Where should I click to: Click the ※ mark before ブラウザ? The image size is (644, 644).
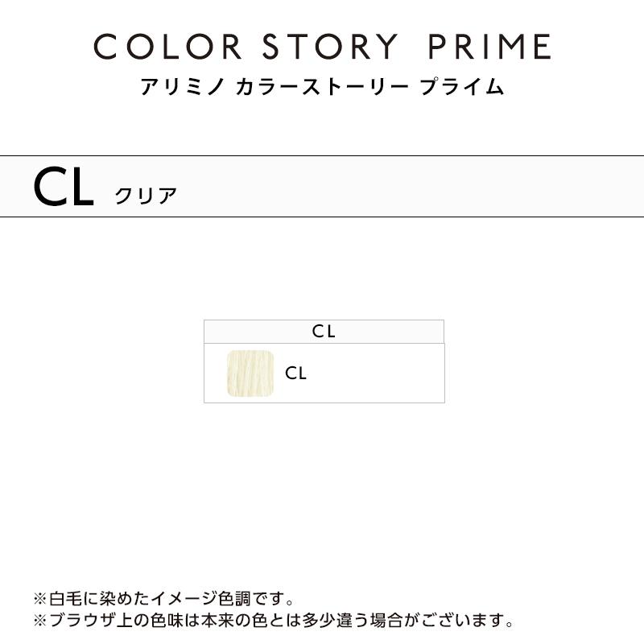click(40, 621)
